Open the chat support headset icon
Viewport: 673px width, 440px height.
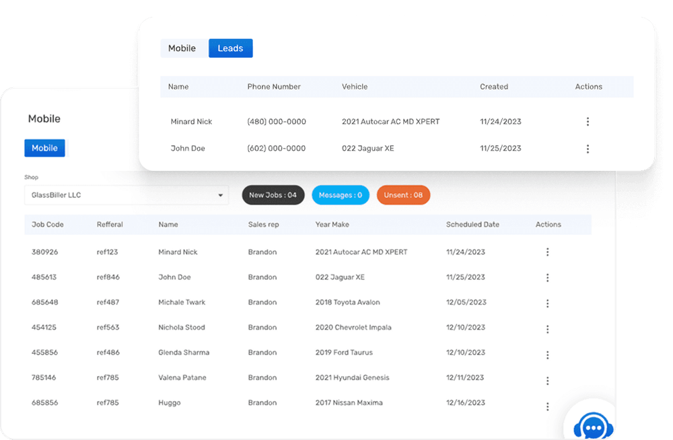pyautogui.click(x=590, y=427)
